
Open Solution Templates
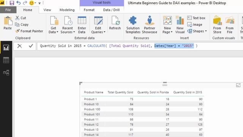pyautogui.click(x=133, y=25)
